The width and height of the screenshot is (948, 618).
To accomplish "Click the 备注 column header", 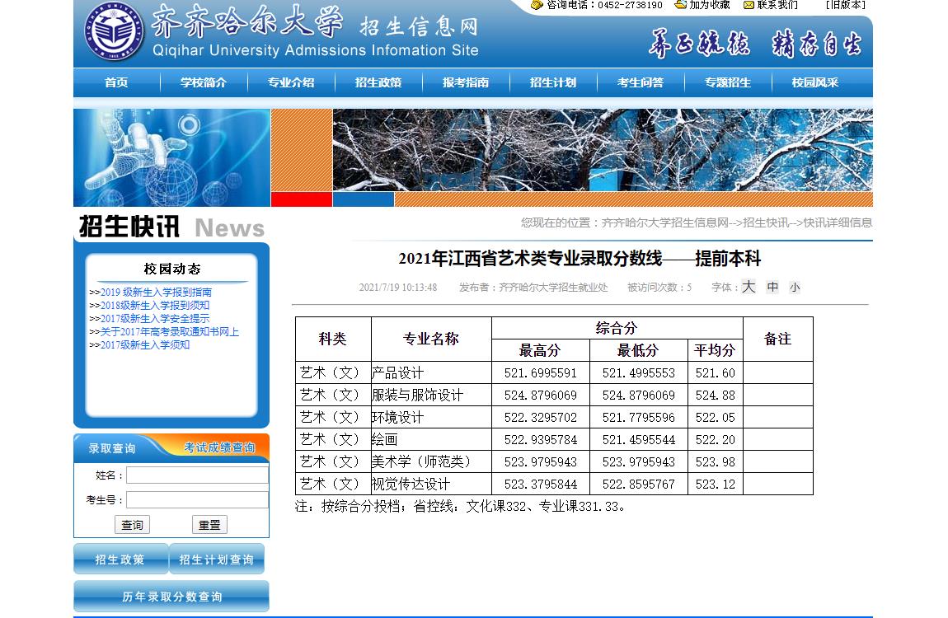I will point(777,339).
